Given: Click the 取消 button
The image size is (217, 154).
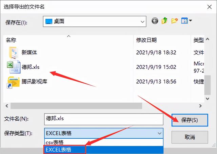Looking at the screenshot, I should [x=190, y=137].
